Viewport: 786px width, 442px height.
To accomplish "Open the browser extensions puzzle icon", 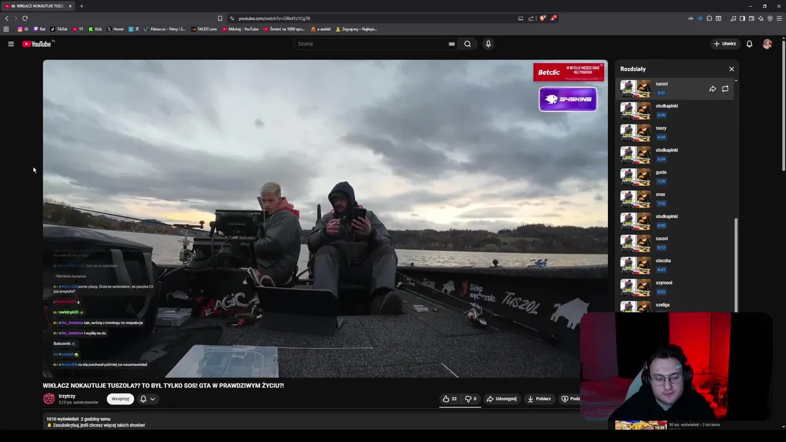I will [x=709, y=18].
